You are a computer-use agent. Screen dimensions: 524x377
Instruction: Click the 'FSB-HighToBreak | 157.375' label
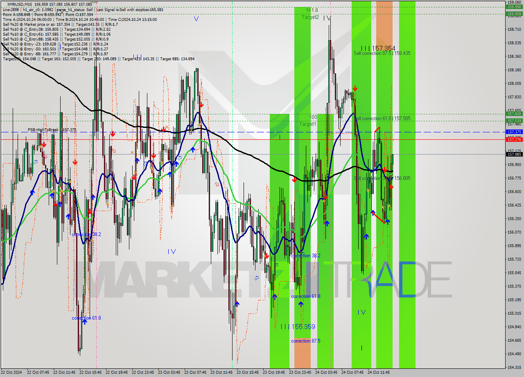click(x=52, y=130)
